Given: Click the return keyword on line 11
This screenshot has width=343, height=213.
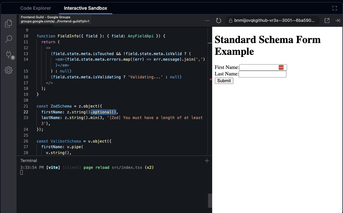Looking at the screenshot, I should click(x=48, y=42).
